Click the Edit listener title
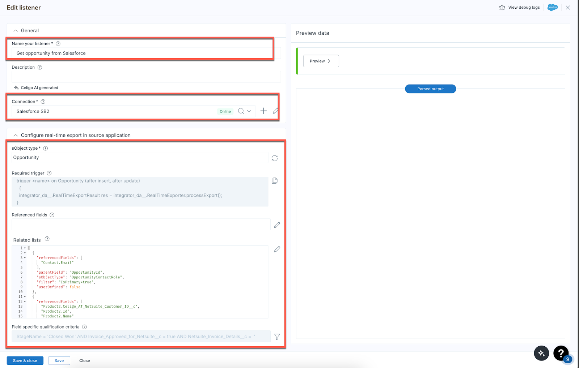Image resolution: width=579 pixels, height=368 pixels. click(24, 8)
